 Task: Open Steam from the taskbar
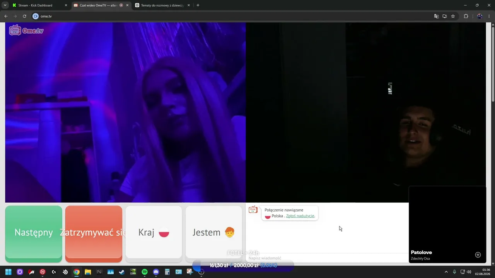point(121,272)
